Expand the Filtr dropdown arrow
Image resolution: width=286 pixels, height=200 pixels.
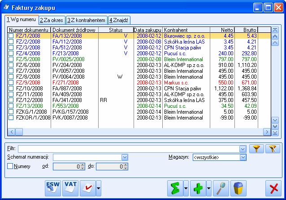(x=243, y=149)
